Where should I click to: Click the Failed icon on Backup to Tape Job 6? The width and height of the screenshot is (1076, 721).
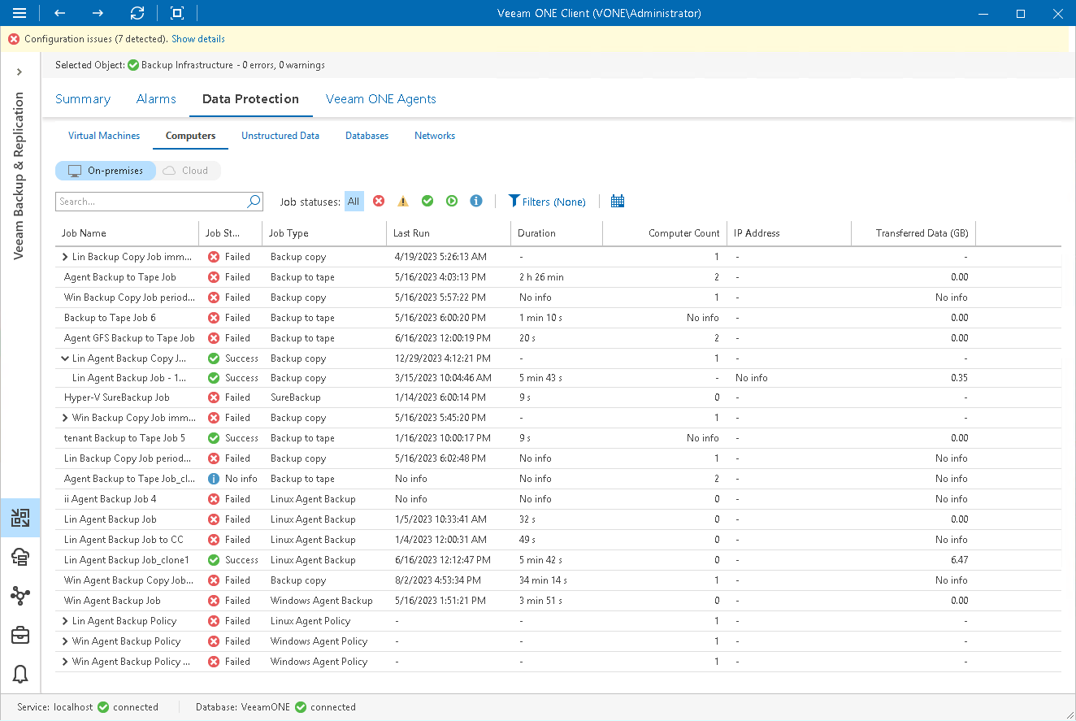214,318
